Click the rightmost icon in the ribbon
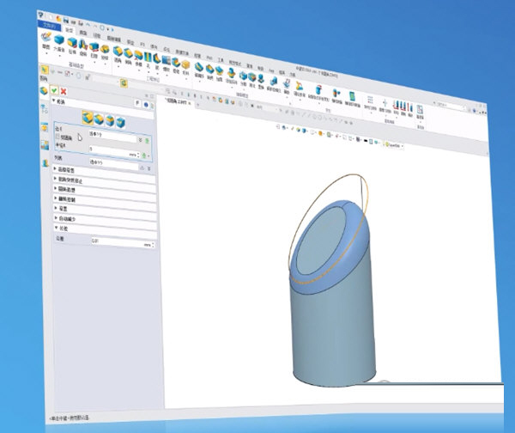Screen dimensions: 515x433 [421, 109]
